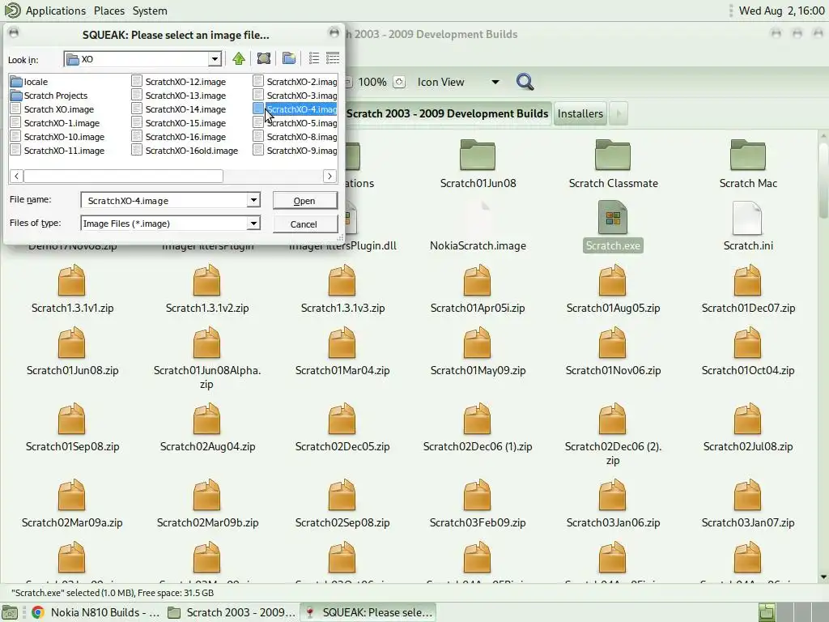Select Scratch 2003 - 2009 Development Builds path button

[x=447, y=113]
